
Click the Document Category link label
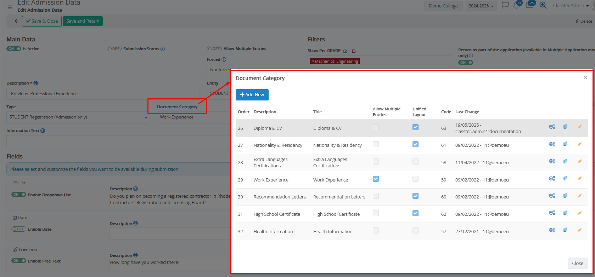(x=177, y=107)
